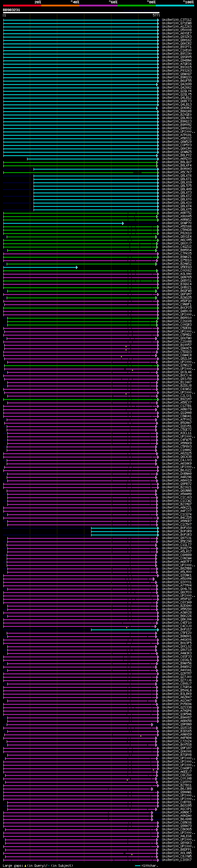197x868 pixels.
Task: Select the UniRef100_C5FEZ0 label
Action: coord(177,633)
